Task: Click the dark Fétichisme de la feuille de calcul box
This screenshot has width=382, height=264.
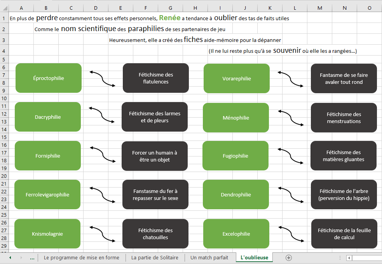Action: [x=344, y=234]
